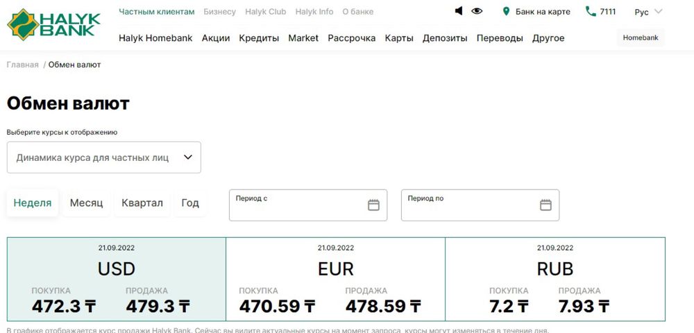Open the Market menu item
The height and width of the screenshot is (333, 694).
[x=303, y=38]
